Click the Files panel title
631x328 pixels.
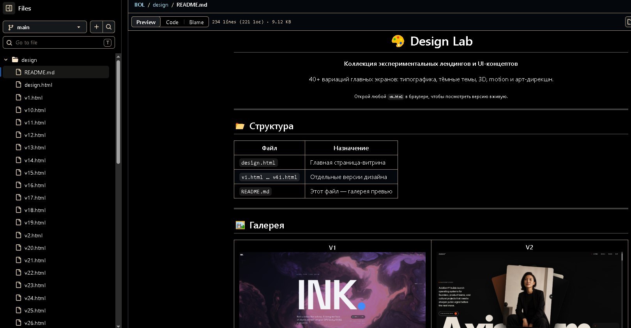pyautogui.click(x=25, y=8)
